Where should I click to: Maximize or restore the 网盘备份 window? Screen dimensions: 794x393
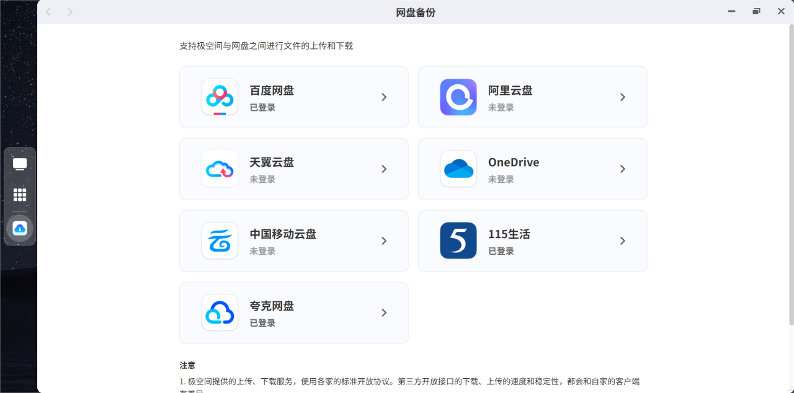756,11
